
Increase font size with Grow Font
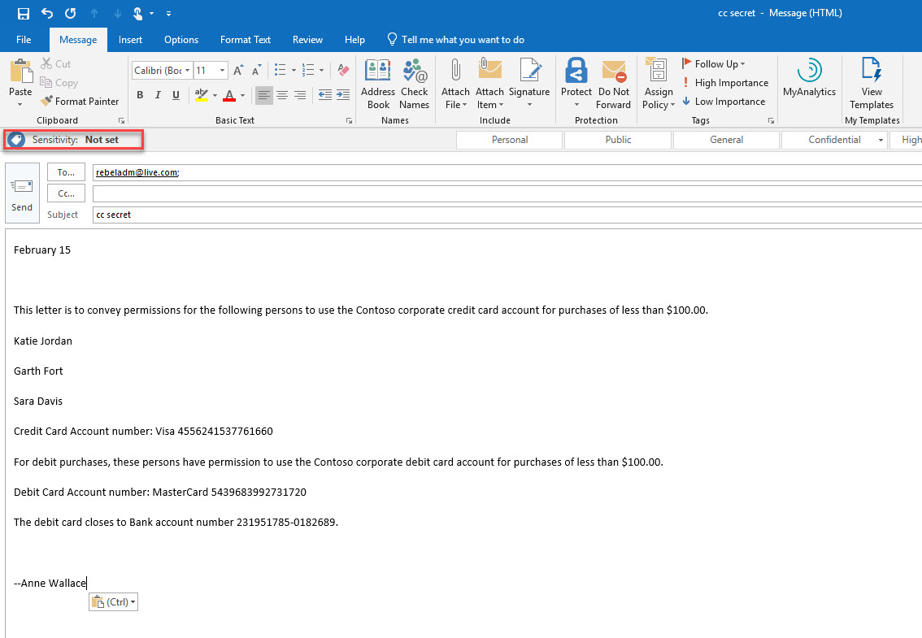(x=238, y=71)
